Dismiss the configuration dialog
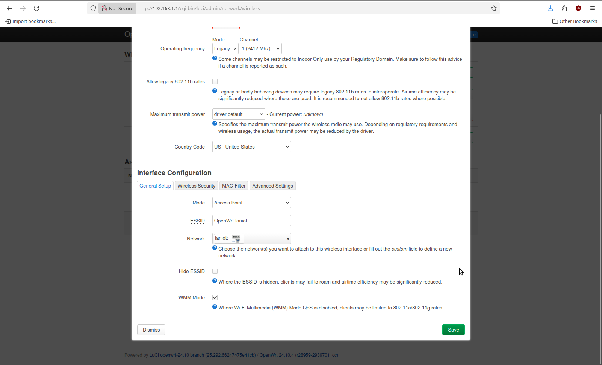This screenshot has width=602, height=365. pos(151,330)
